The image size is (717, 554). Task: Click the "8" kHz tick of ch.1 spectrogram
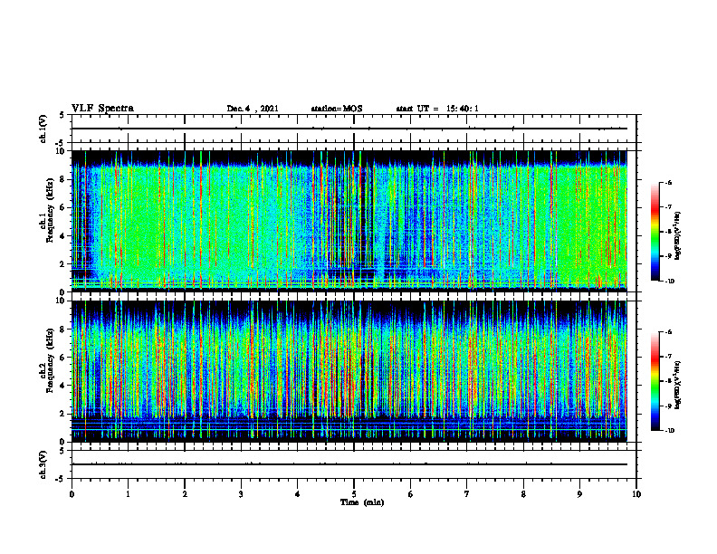pos(62,179)
